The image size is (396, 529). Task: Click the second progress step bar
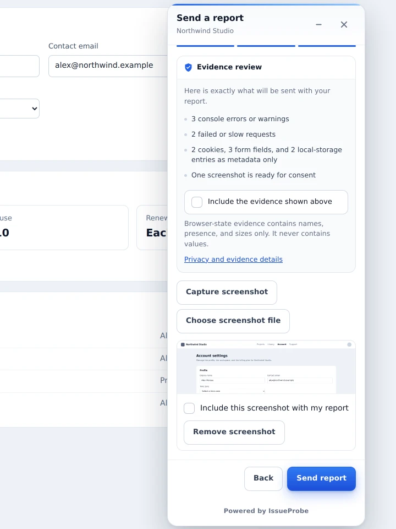coord(266,46)
